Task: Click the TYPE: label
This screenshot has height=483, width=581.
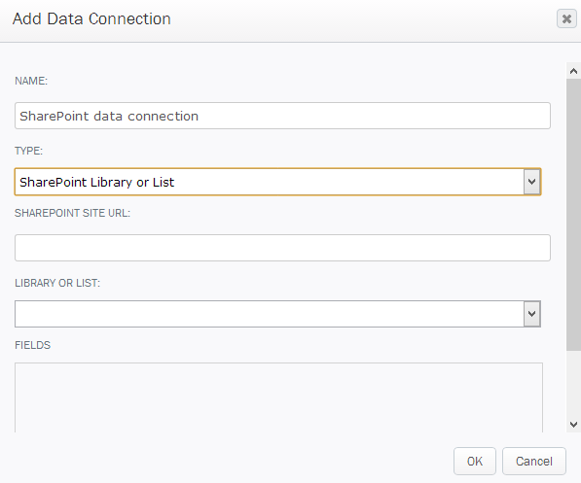Action: 28,151
